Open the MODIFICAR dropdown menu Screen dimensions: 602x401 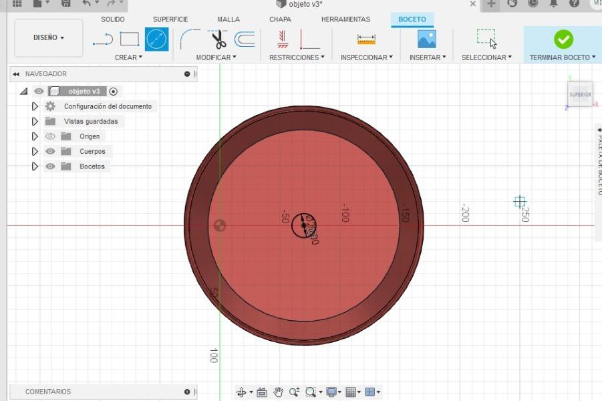216,57
